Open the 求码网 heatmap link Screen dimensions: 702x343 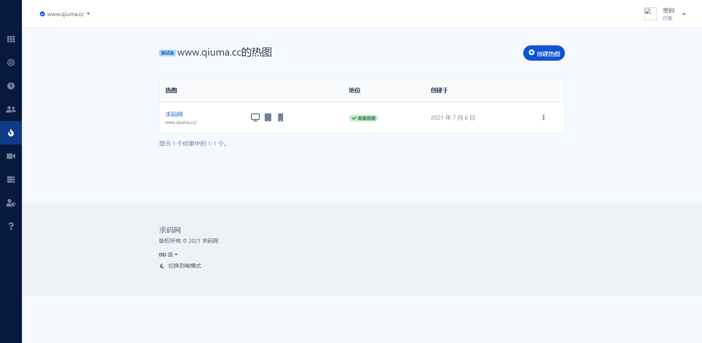point(174,114)
